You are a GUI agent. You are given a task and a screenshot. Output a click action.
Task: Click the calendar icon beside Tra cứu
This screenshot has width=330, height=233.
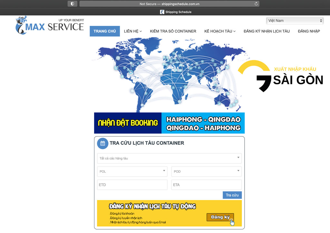[x=102, y=144]
